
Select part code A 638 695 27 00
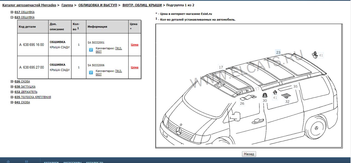coord(32,68)
